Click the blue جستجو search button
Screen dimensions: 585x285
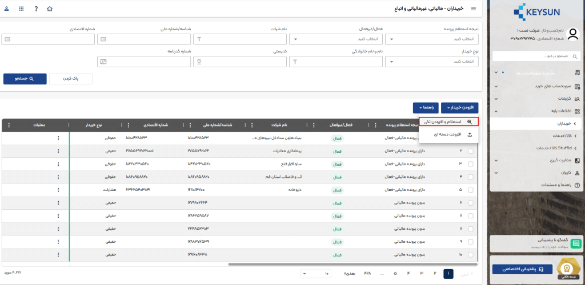(x=25, y=79)
